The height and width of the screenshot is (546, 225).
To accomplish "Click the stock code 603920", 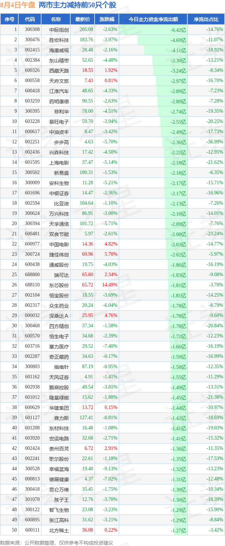I will 32,438.
